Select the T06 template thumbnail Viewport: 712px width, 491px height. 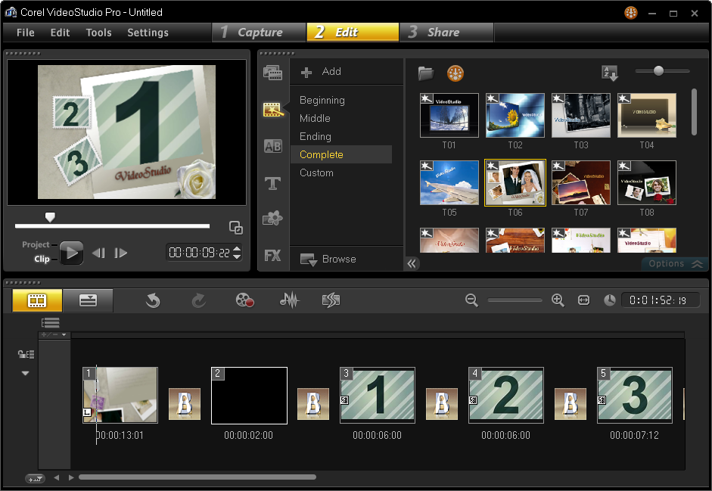tap(515, 182)
